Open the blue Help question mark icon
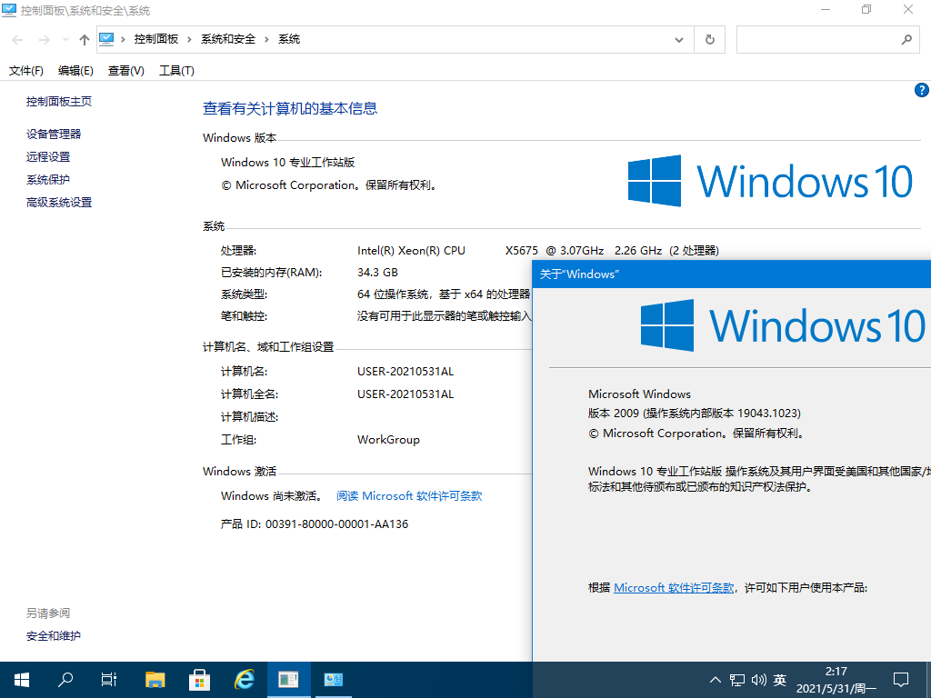Screen dimensions: 931x698 click(921, 90)
